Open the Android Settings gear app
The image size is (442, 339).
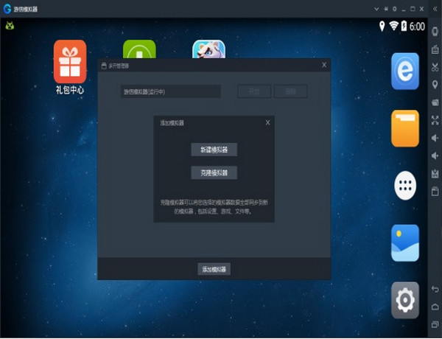point(405,300)
